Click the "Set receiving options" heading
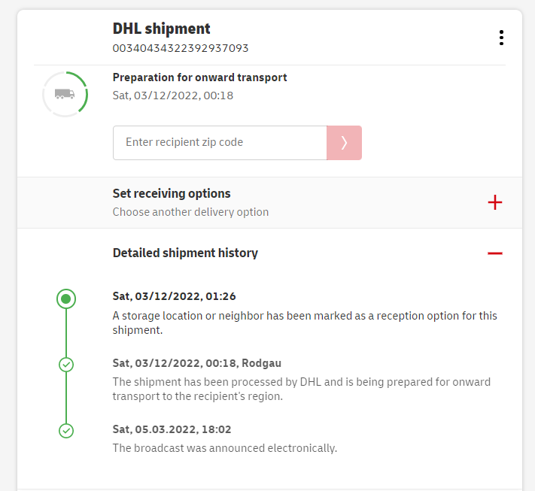Screen dimensions: 535x491 click(172, 194)
